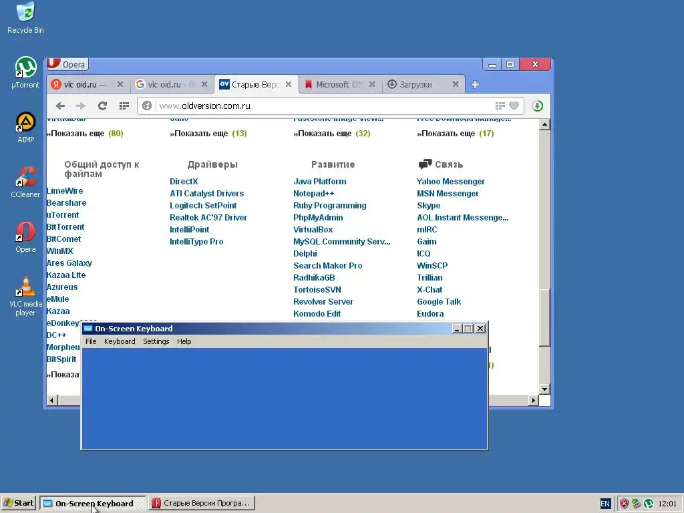This screenshot has width=684, height=513.
Task: Open the BitTorrent link
Action: [65, 227]
